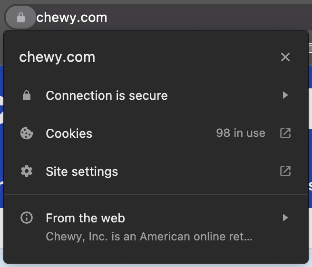Close the chewy.com site info popup
The image size is (312, 267).
pos(285,57)
